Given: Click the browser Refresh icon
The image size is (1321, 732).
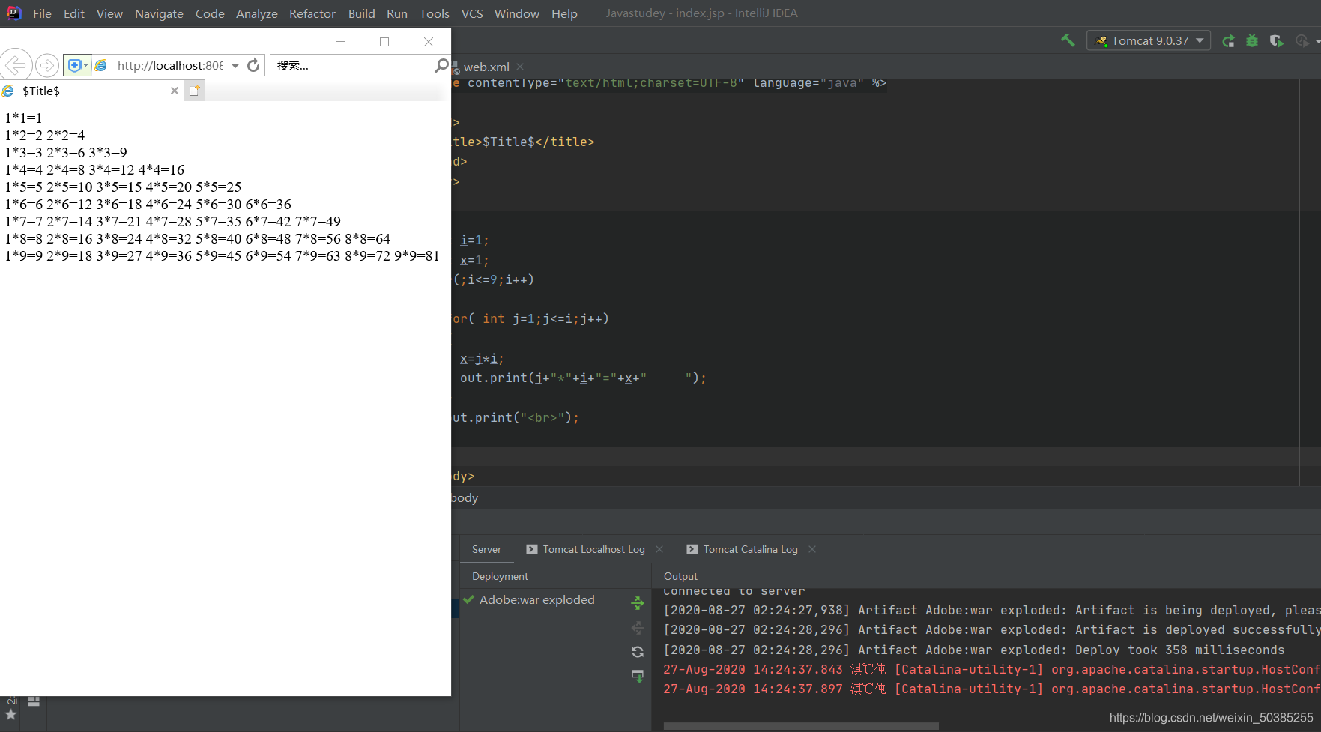Looking at the screenshot, I should point(253,65).
